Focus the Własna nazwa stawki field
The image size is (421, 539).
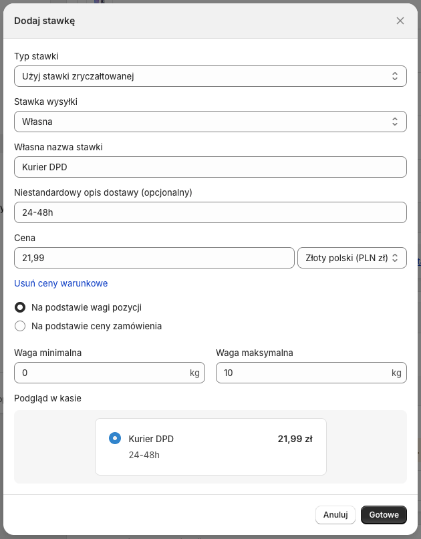click(x=210, y=167)
